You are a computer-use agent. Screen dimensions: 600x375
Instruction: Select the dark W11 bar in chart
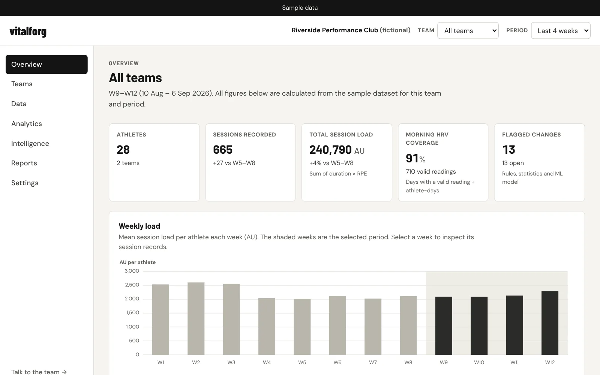pos(514,325)
